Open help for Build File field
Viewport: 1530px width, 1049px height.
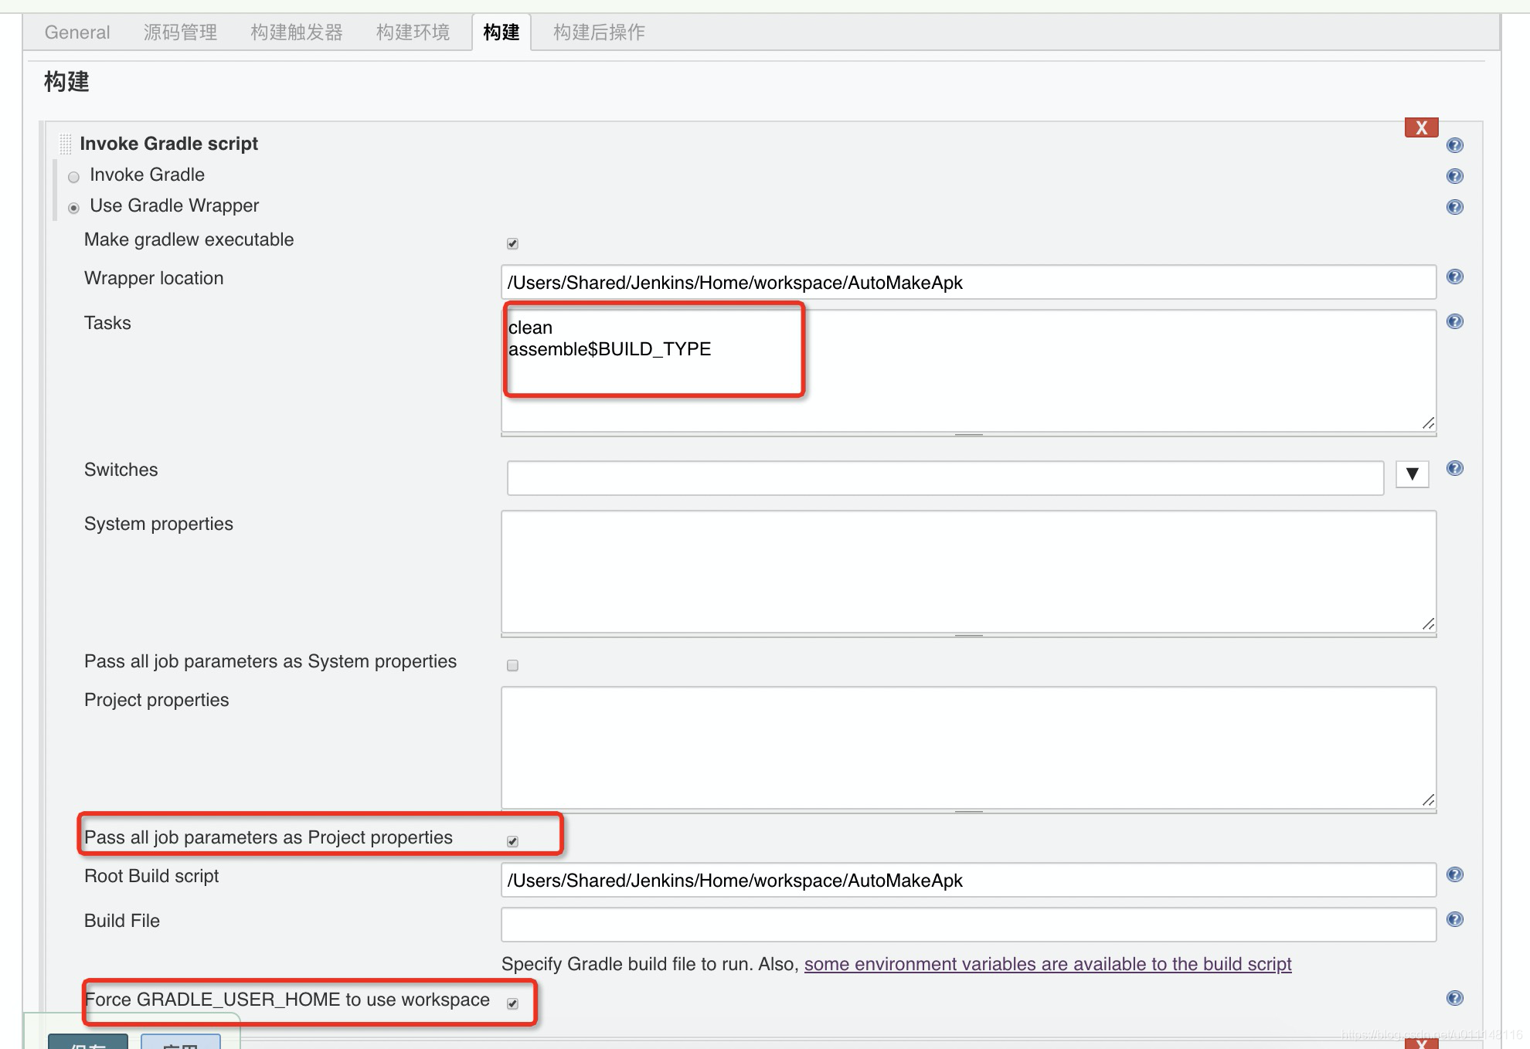pyautogui.click(x=1454, y=919)
